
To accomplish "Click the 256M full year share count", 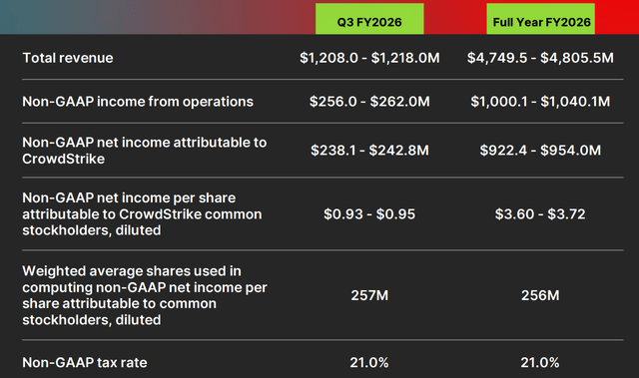I will [x=540, y=295].
